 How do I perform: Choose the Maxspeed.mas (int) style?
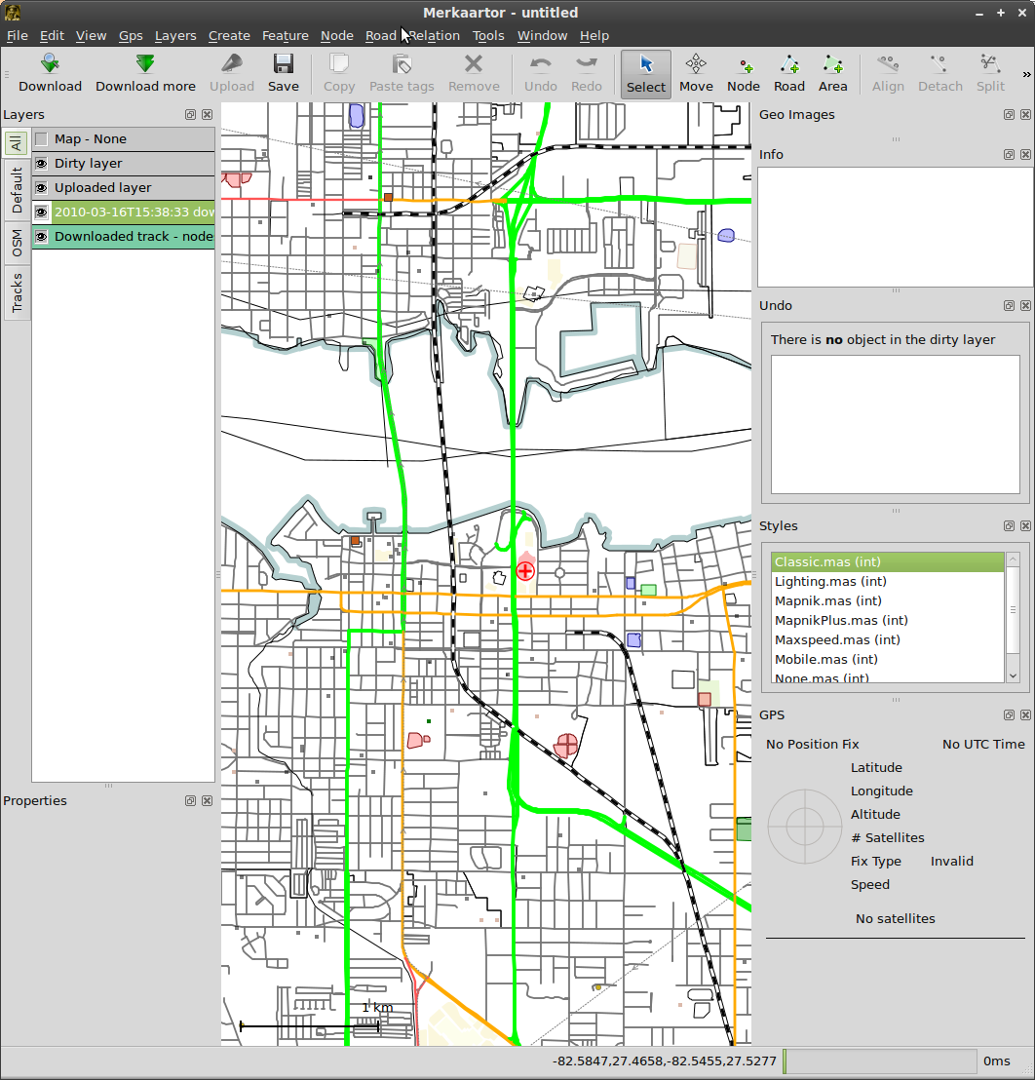tap(836, 639)
